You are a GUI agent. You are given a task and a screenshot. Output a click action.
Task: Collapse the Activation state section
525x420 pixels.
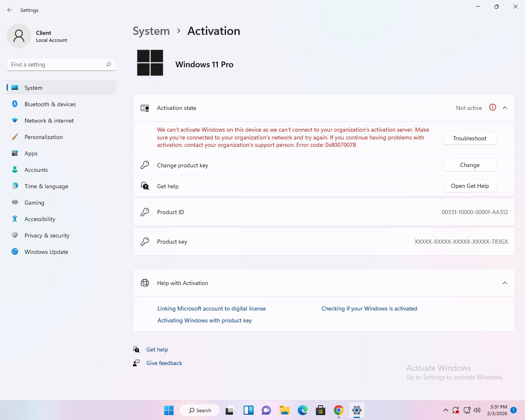(505, 108)
